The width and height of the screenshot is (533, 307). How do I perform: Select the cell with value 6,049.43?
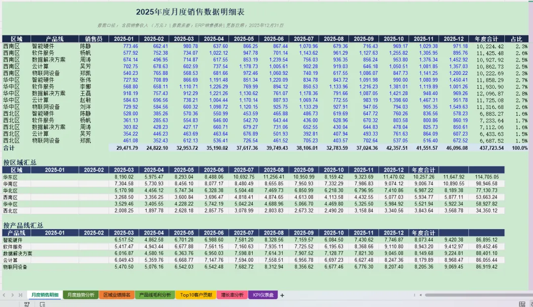coord(124,260)
